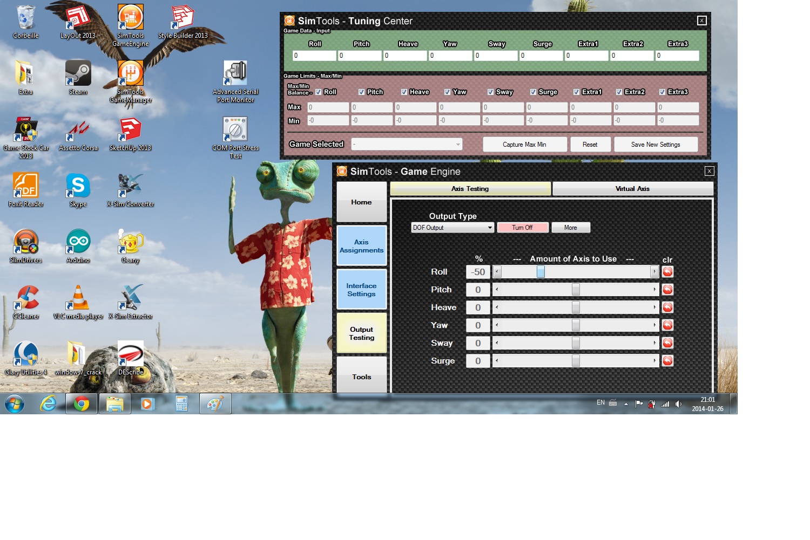
Task: Show hidden system tray icons arrow
Action: point(626,404)
